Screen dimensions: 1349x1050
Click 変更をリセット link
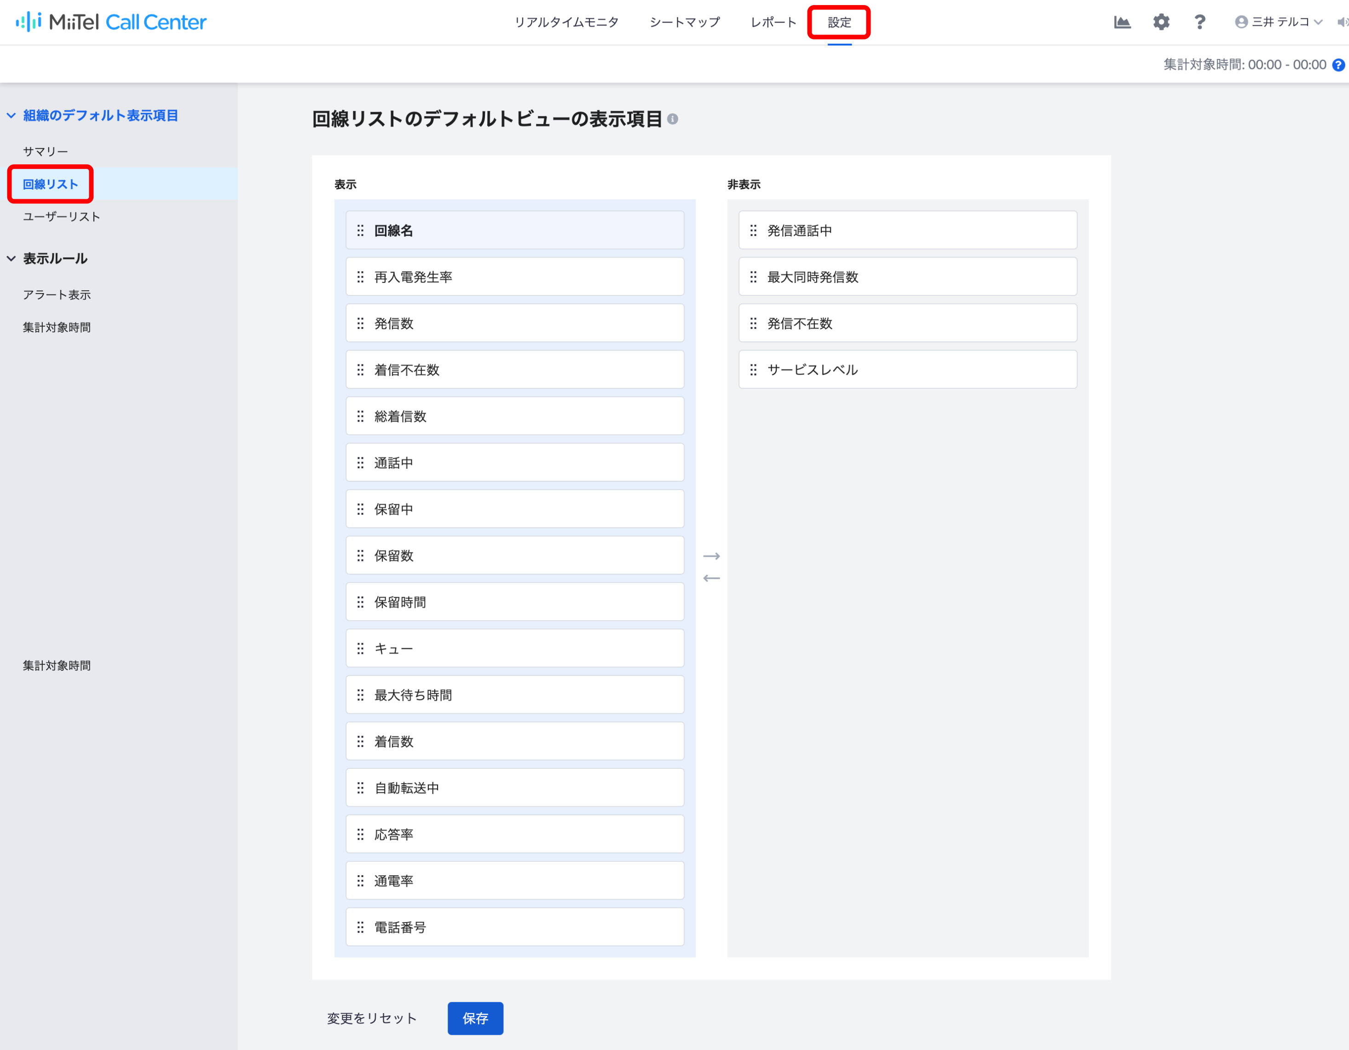(372, 1018)
